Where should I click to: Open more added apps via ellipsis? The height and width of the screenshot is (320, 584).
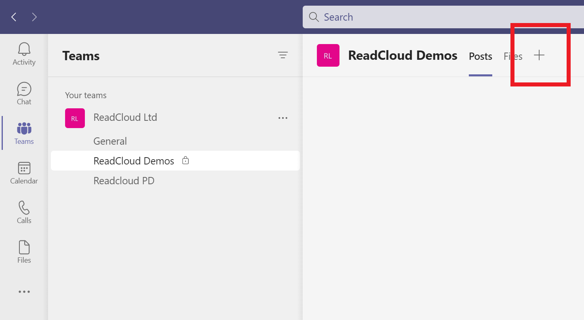pos(24,291)
